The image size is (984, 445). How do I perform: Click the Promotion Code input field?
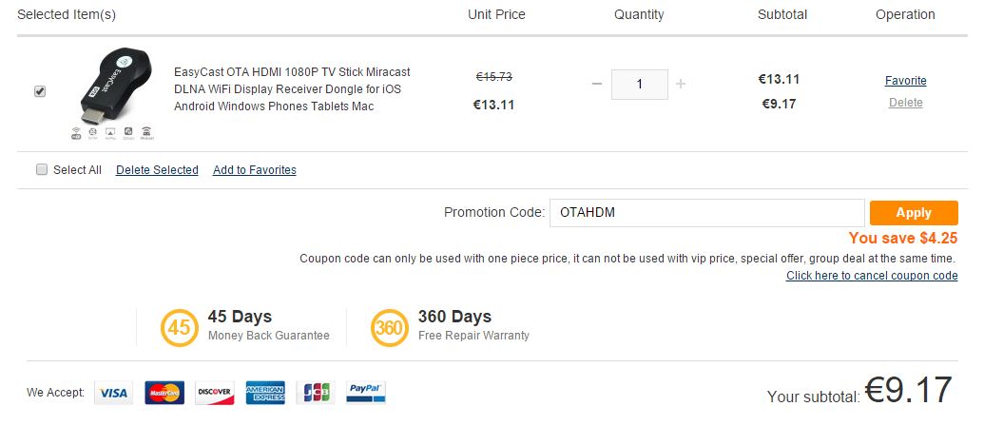click(x=707, y=213)
